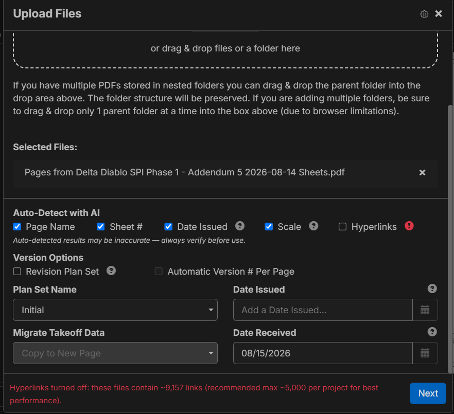This screenshot has height=414, width=454.
Task: Click the 'Plan Set Name' label
Action: [45, 290]
